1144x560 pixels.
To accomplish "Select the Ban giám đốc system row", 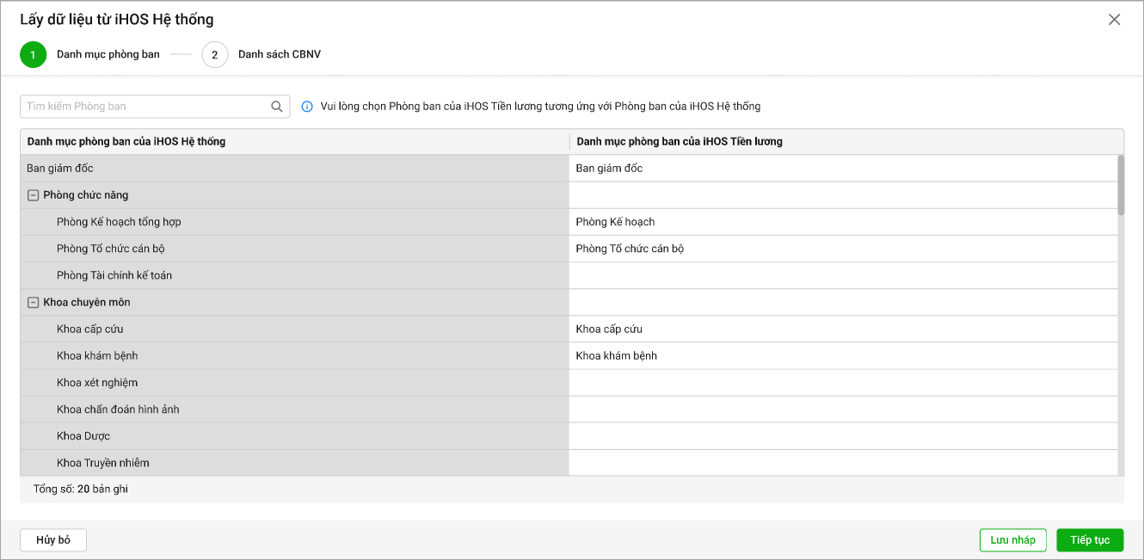I will 294,169.
